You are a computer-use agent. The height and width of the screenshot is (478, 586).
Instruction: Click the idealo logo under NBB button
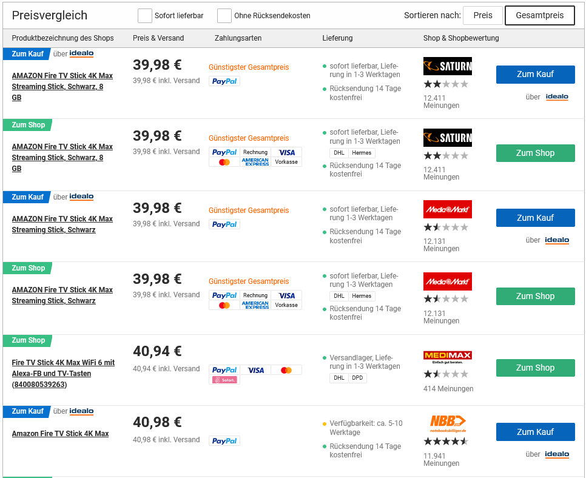556,454
